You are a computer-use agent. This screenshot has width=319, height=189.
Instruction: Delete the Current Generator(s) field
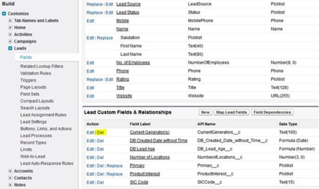tap(100, 132)
